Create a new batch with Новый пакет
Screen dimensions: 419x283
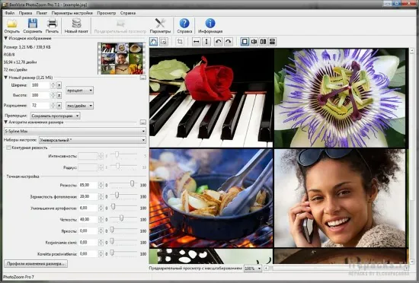pos(76,26)
